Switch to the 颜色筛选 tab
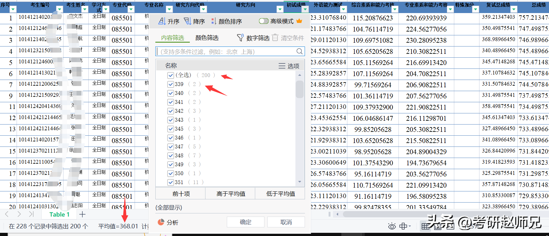 pyautogui.click(x=207, y=38)
